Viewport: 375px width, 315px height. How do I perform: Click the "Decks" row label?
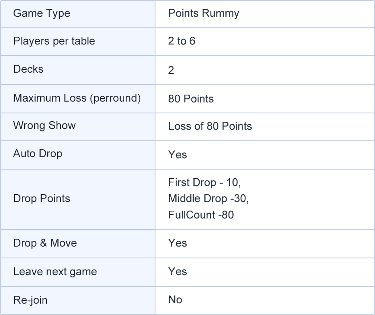[x=28, y=69]
